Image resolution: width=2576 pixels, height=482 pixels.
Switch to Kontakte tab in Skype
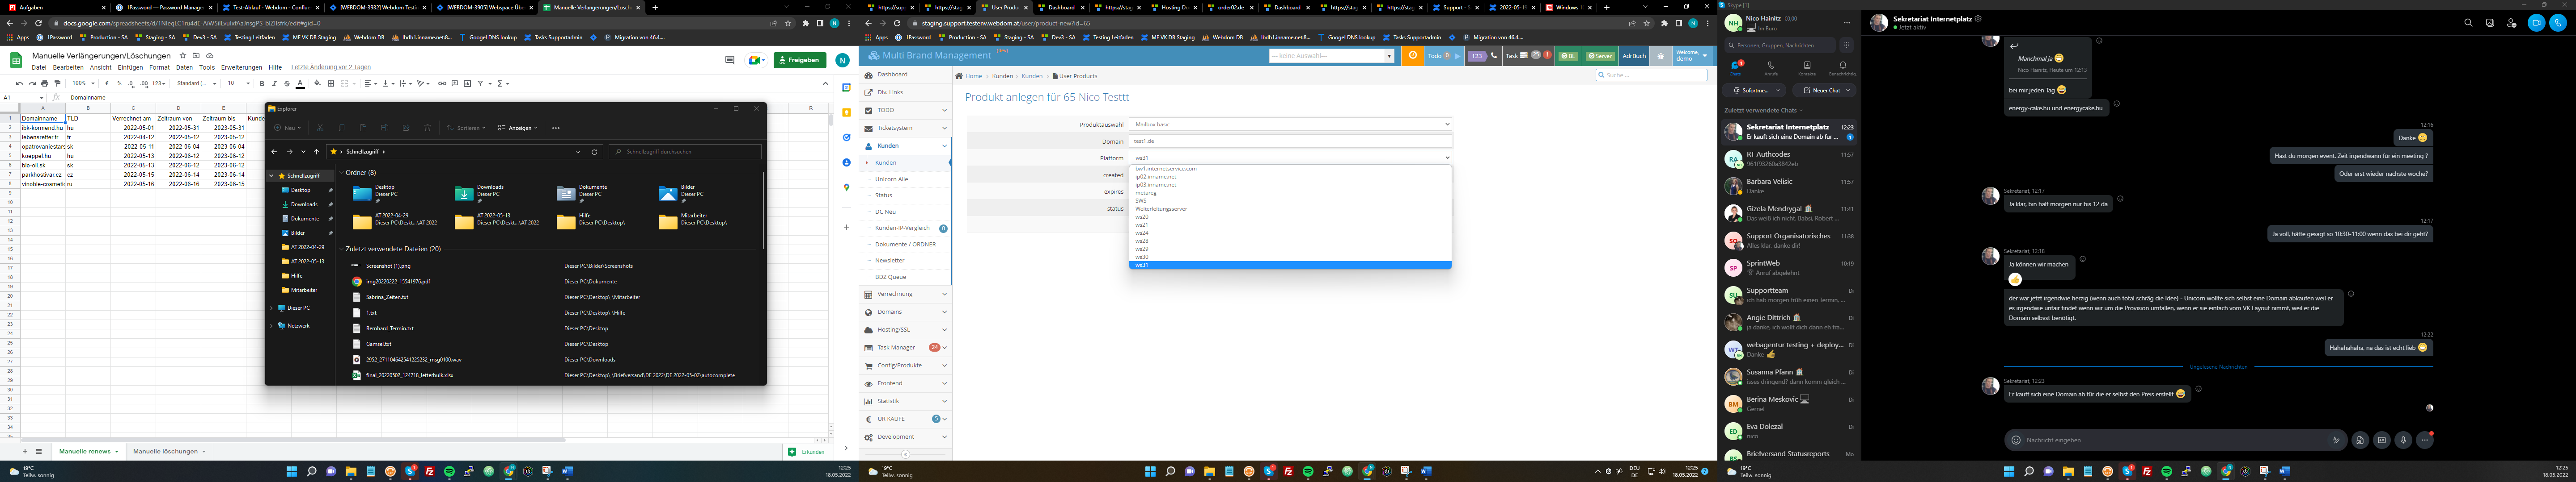point(1807,69)
